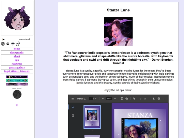Image resolution: width=184 pixels, height=138 pixels.
Task: Open the Spotify icon link
Action: click(x=8, y=44)
